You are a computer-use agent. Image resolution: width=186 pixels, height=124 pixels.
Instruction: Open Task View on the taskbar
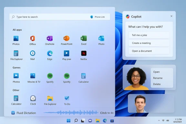(83, 121)
